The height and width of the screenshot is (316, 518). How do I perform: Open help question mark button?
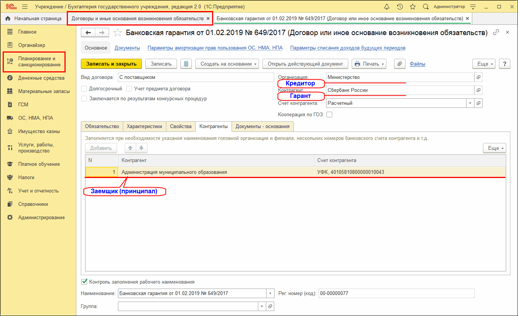[x=505, y=64]
